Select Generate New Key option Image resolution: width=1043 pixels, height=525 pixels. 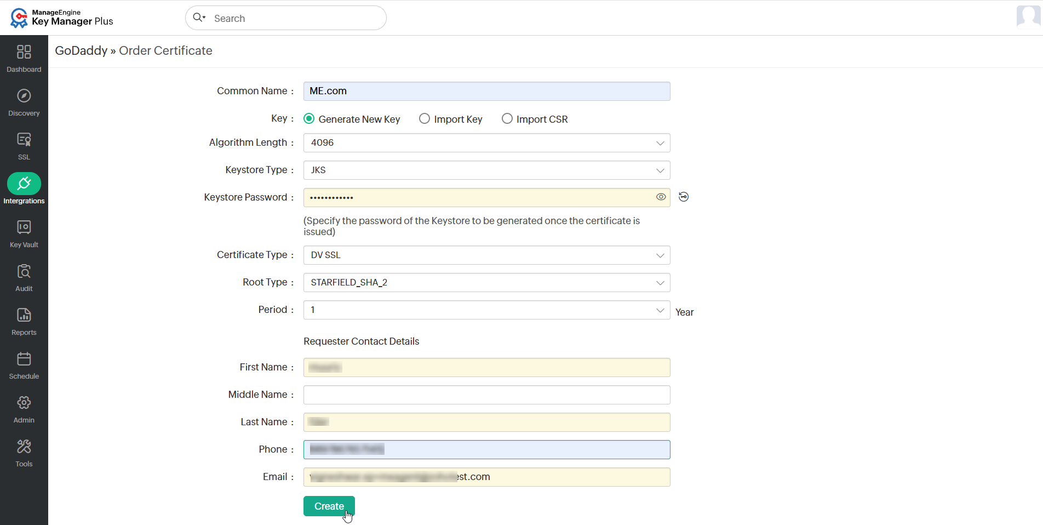click(x=309, y=118)
